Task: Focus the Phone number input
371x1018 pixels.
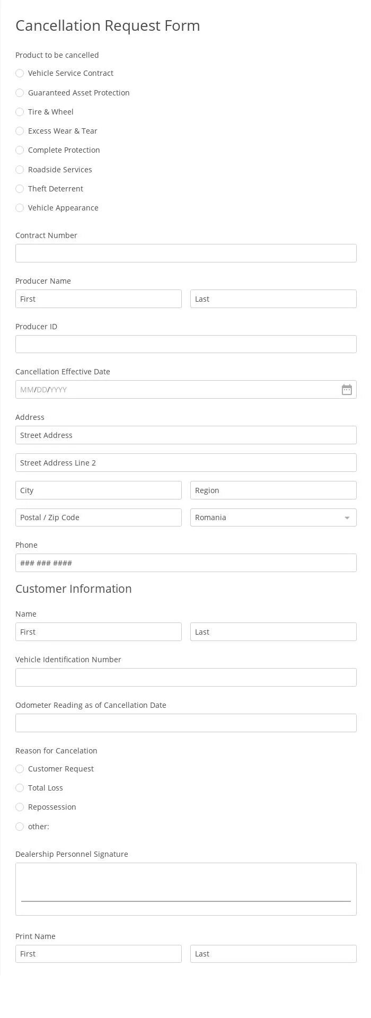Action: [x=185, y=563]
